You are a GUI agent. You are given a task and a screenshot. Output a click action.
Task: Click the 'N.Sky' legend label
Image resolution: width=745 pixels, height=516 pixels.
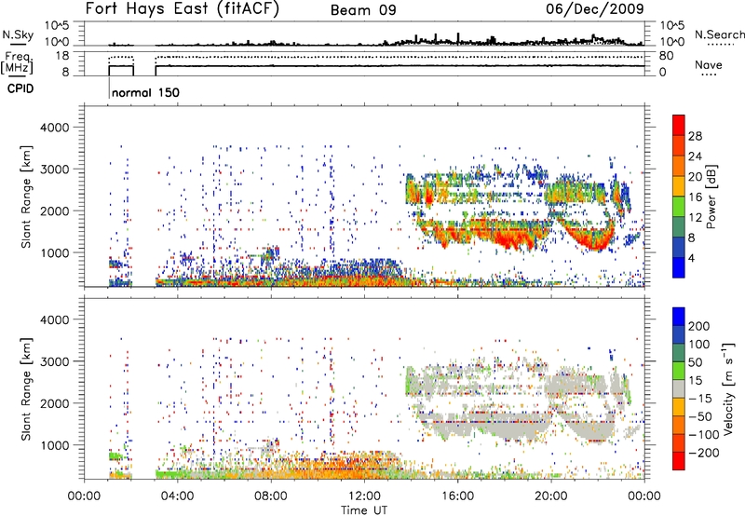pyautogui.click(x=18, y=34)
